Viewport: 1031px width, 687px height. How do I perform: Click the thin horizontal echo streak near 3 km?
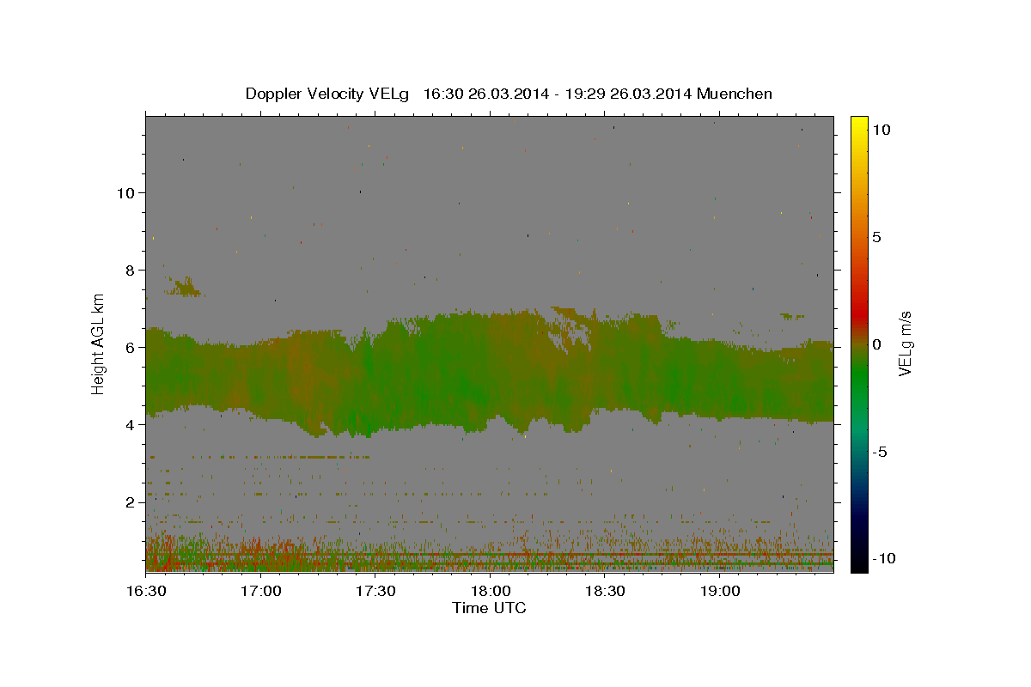click(x=258, y=457)
